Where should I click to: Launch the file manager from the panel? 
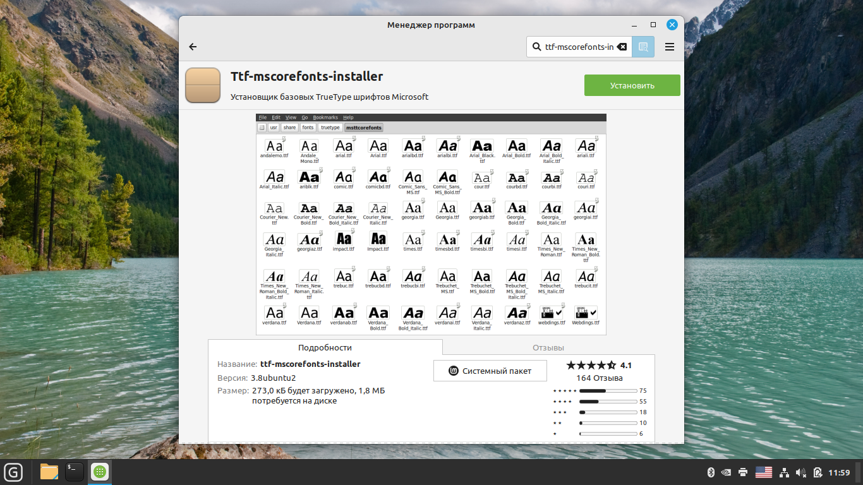coord(49,472)
